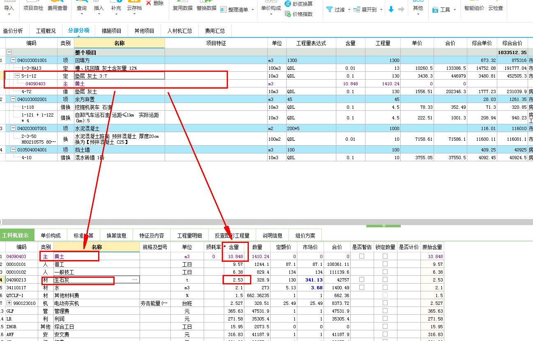Screen dimensions: 533x341
Task: Toggle 锁定数量 checkbox for 管理费 row
Action: (x=385, y=311)
